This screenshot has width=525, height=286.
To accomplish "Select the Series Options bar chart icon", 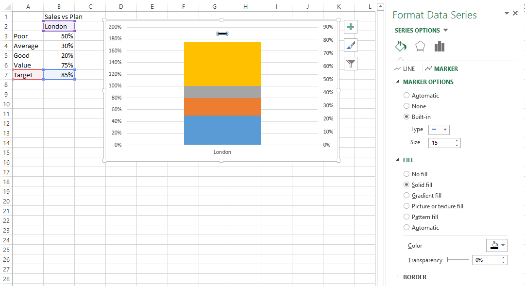I will pyautogui.click(x=440, y=46).
